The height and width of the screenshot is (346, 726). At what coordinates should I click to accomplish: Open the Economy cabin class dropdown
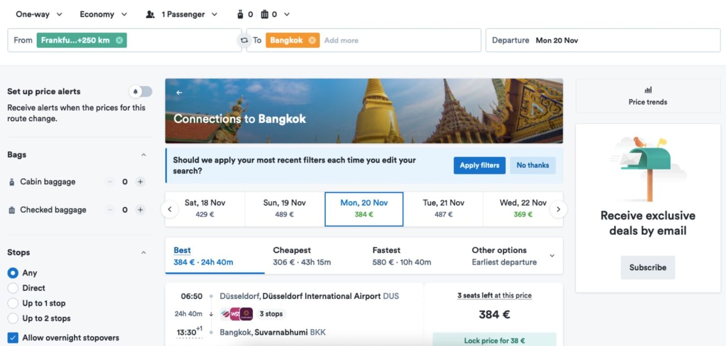103,14
